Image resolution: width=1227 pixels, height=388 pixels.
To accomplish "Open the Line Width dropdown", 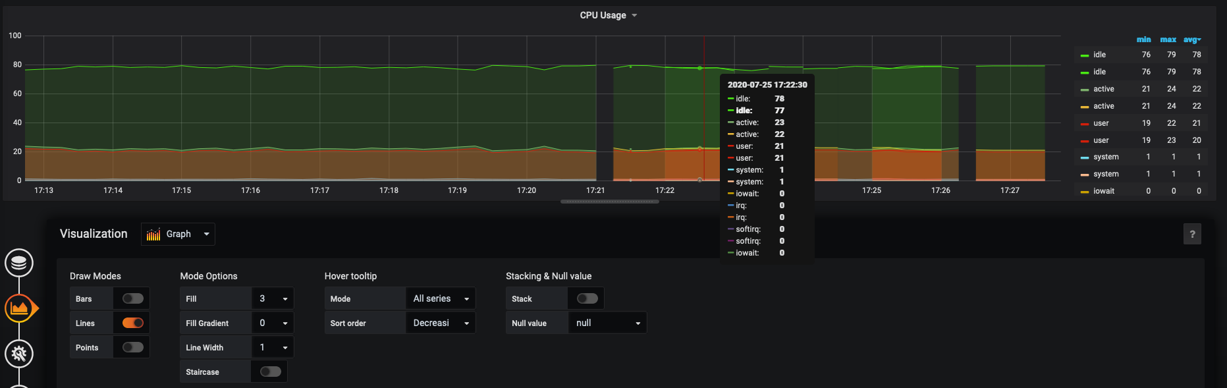I will 273,347.
